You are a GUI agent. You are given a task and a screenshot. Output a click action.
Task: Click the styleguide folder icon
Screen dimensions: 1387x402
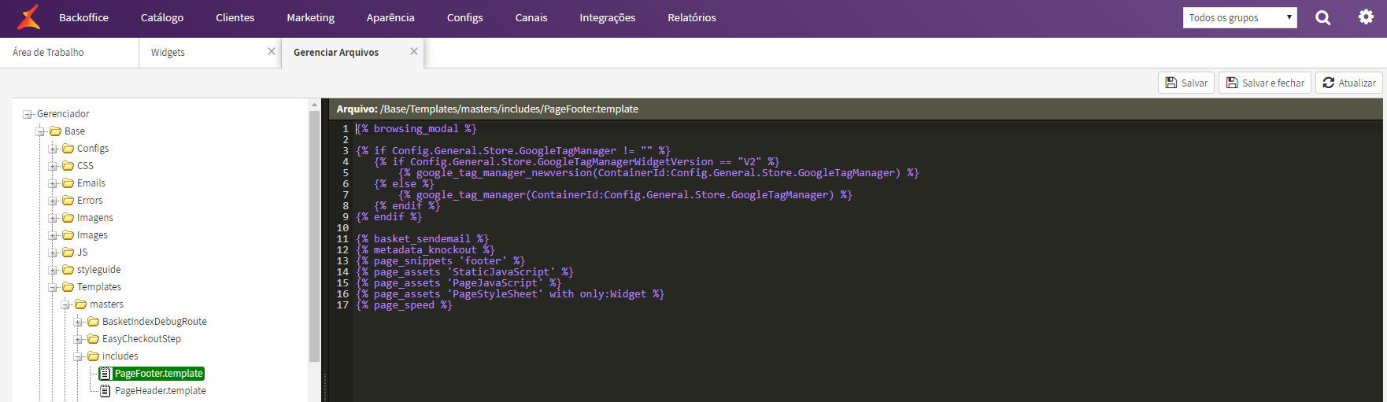68,270
